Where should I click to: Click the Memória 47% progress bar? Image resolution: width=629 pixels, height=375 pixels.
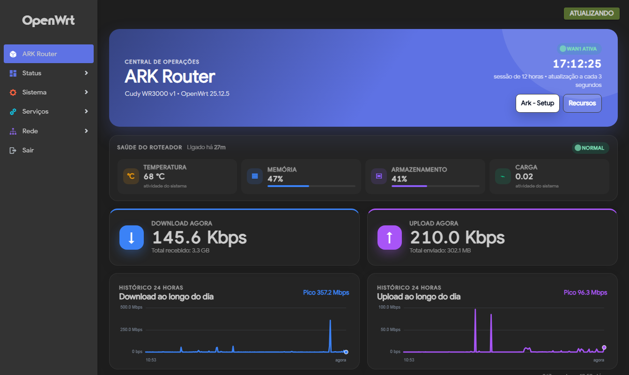coord(311,186)
